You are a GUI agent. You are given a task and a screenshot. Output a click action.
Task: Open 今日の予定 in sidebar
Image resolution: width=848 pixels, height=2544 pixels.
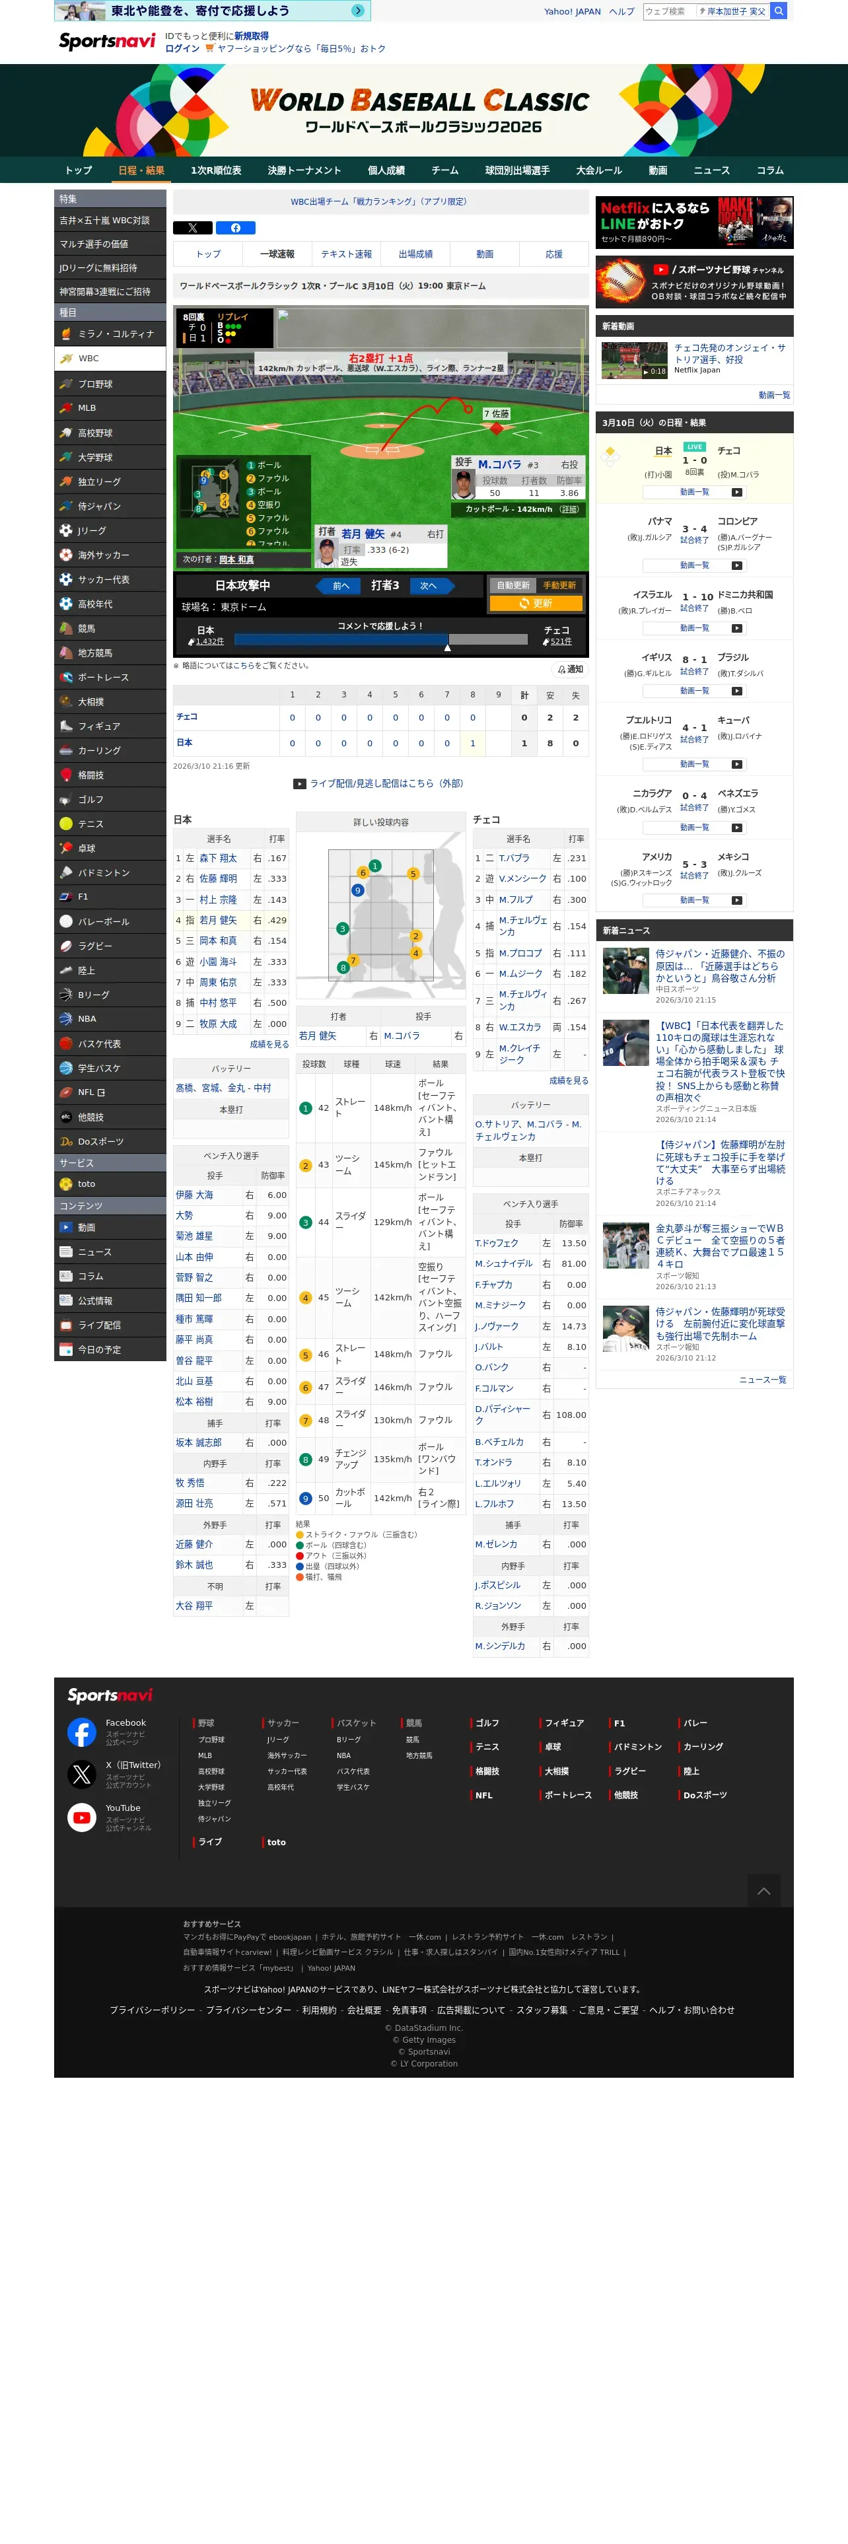(110, 1349)
